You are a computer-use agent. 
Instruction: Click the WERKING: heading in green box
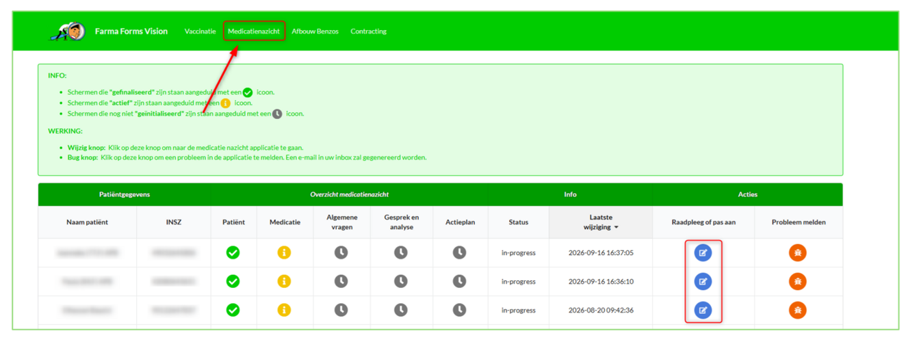click(65, 131)
